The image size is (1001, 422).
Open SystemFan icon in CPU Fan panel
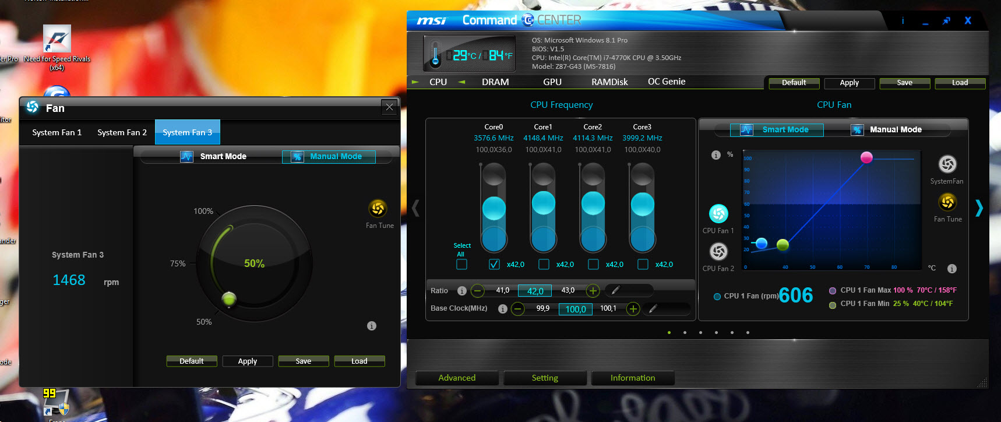(x=947, y=164)
